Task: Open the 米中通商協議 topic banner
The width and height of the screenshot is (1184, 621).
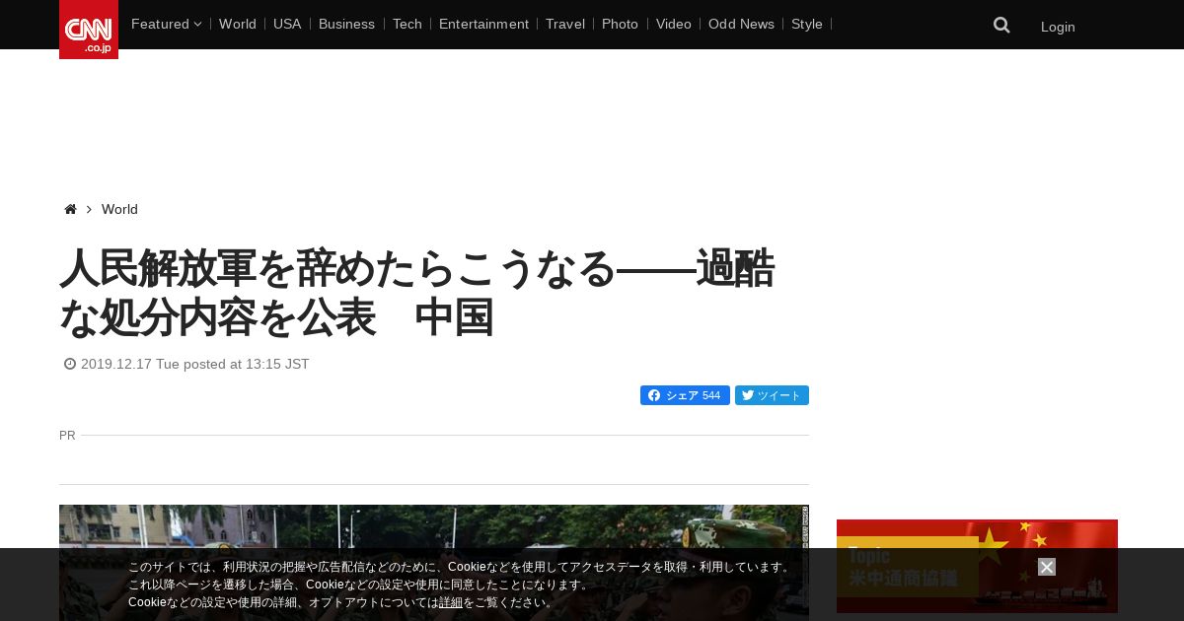Action: click(977, 566)
